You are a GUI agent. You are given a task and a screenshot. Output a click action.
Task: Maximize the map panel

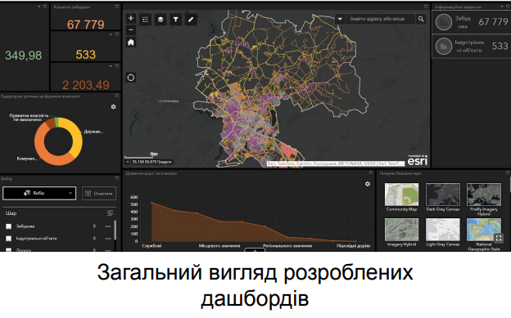426,7
